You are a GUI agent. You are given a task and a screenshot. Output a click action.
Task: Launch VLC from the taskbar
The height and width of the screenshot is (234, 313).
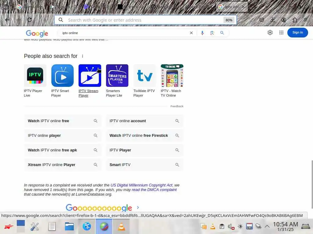121,226
